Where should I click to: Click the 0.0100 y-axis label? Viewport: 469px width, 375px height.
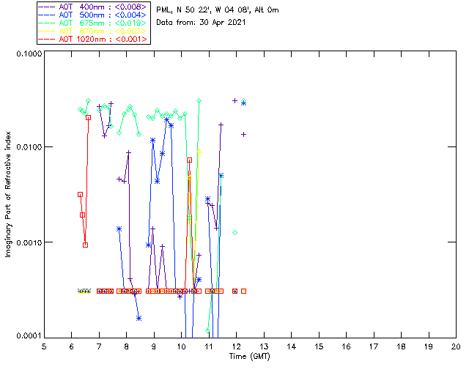pos(29,147)
